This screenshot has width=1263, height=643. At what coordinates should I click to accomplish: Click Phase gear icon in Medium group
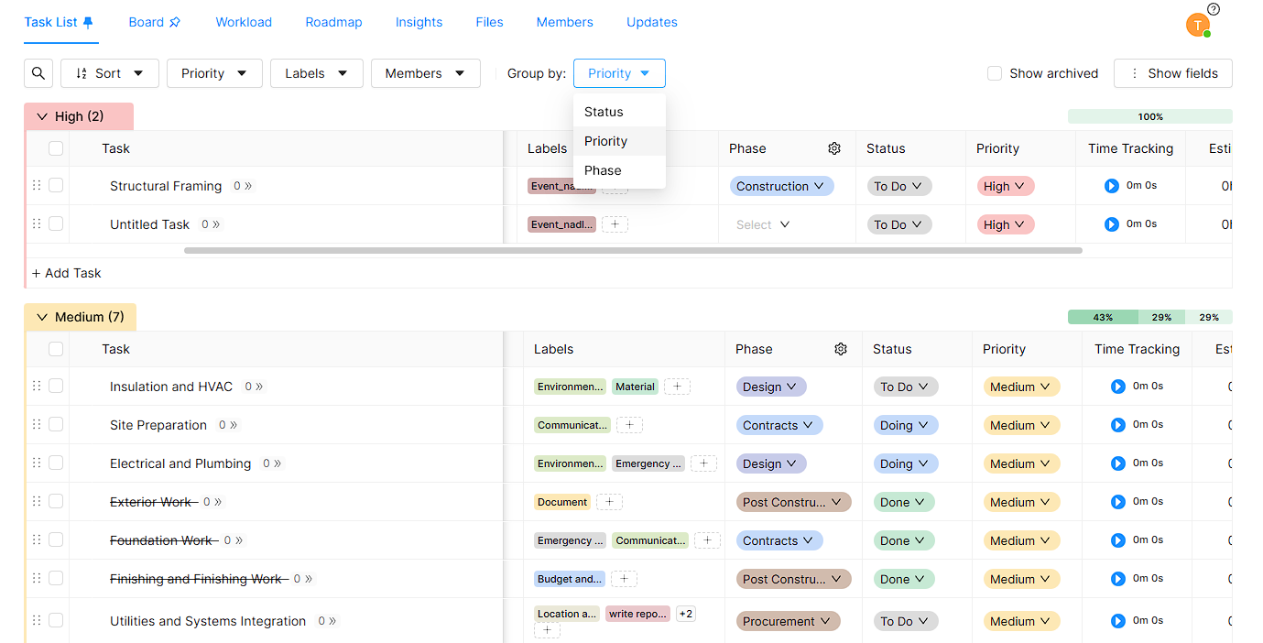[841, 349]
